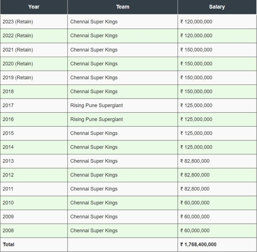Click the 2012 salary ₹ 82,800,000
The image size is (257, 252).
click(x=195, y=175)
